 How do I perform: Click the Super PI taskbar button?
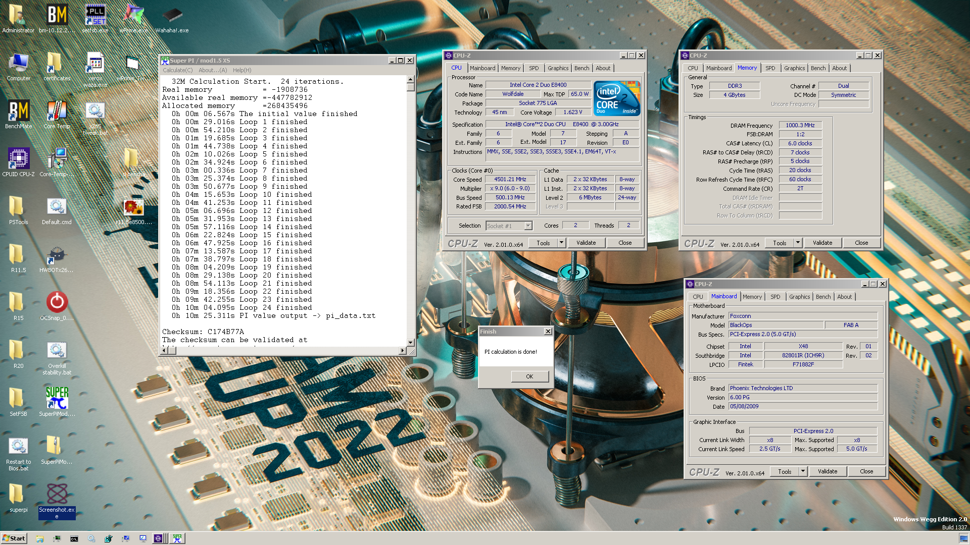(x=177, y=538)
